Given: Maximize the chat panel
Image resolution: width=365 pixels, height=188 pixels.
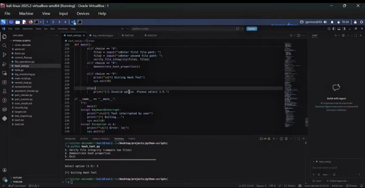Looking at the screenshot, I should point(355,35).
